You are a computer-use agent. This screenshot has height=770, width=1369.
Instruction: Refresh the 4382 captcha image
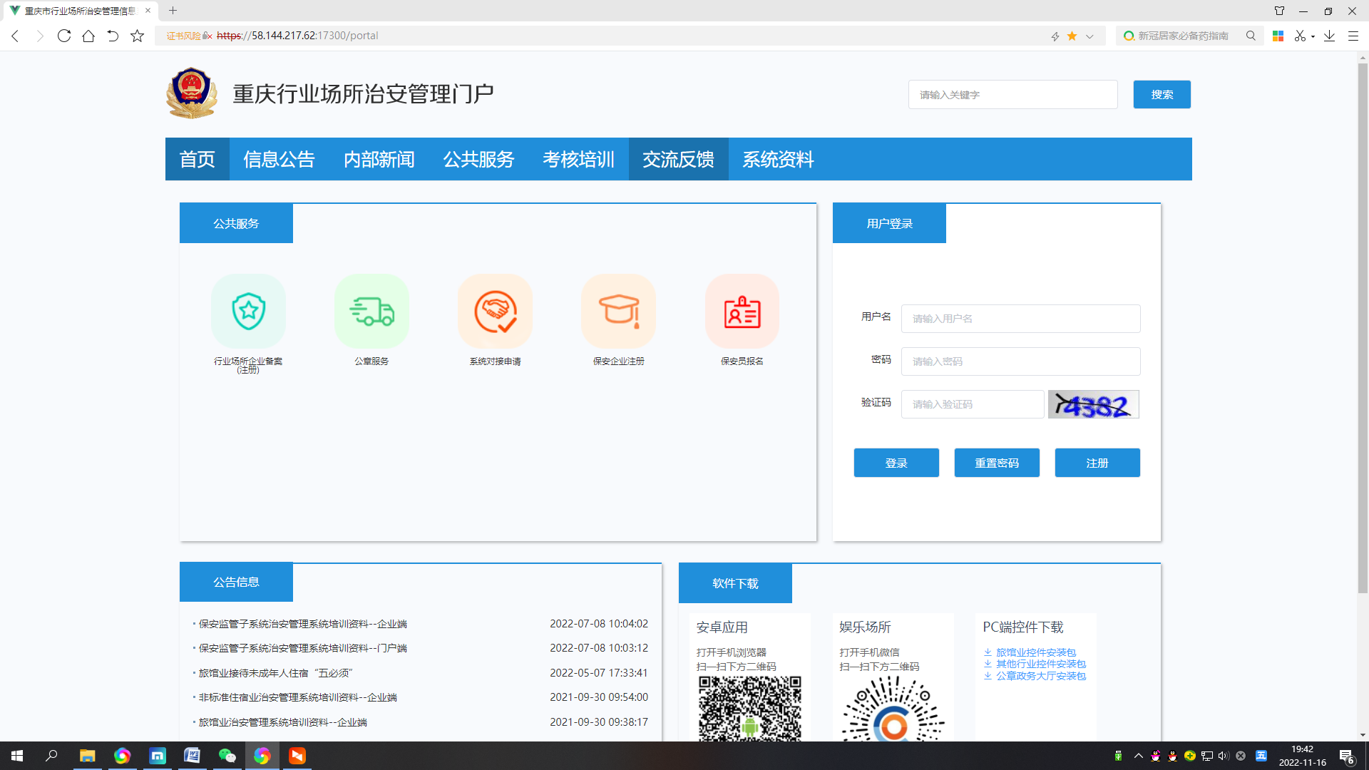coord(1093,404)
